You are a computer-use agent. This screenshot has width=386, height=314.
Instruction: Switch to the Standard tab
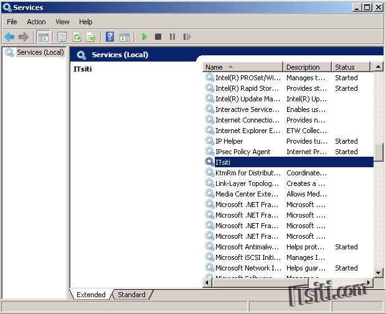pos(131,295)
